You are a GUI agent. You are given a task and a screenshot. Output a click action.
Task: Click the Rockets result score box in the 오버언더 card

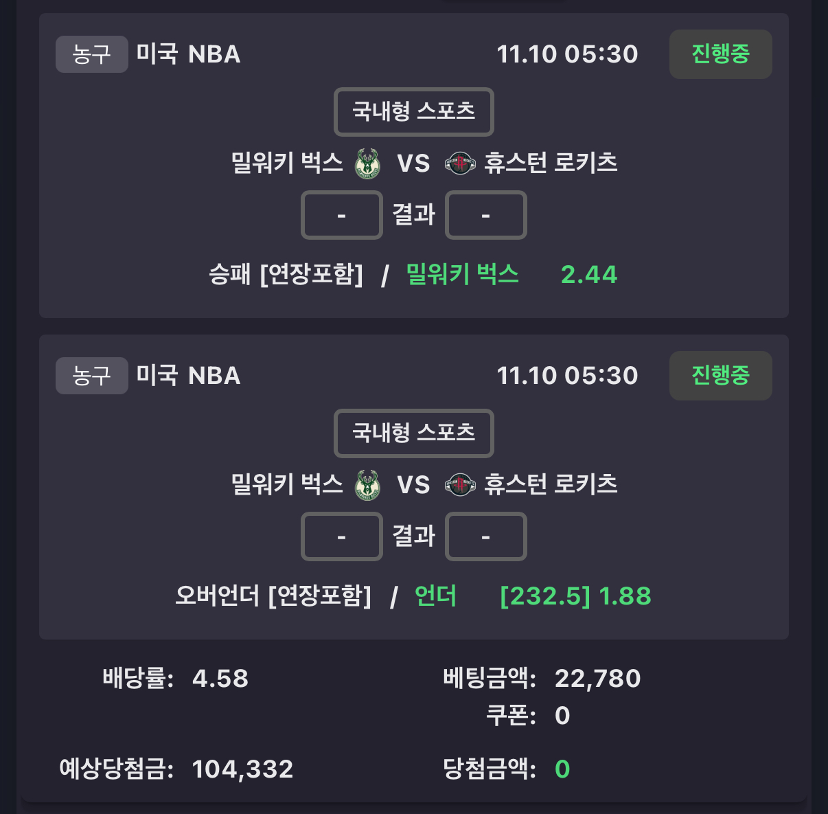point(485,536)
